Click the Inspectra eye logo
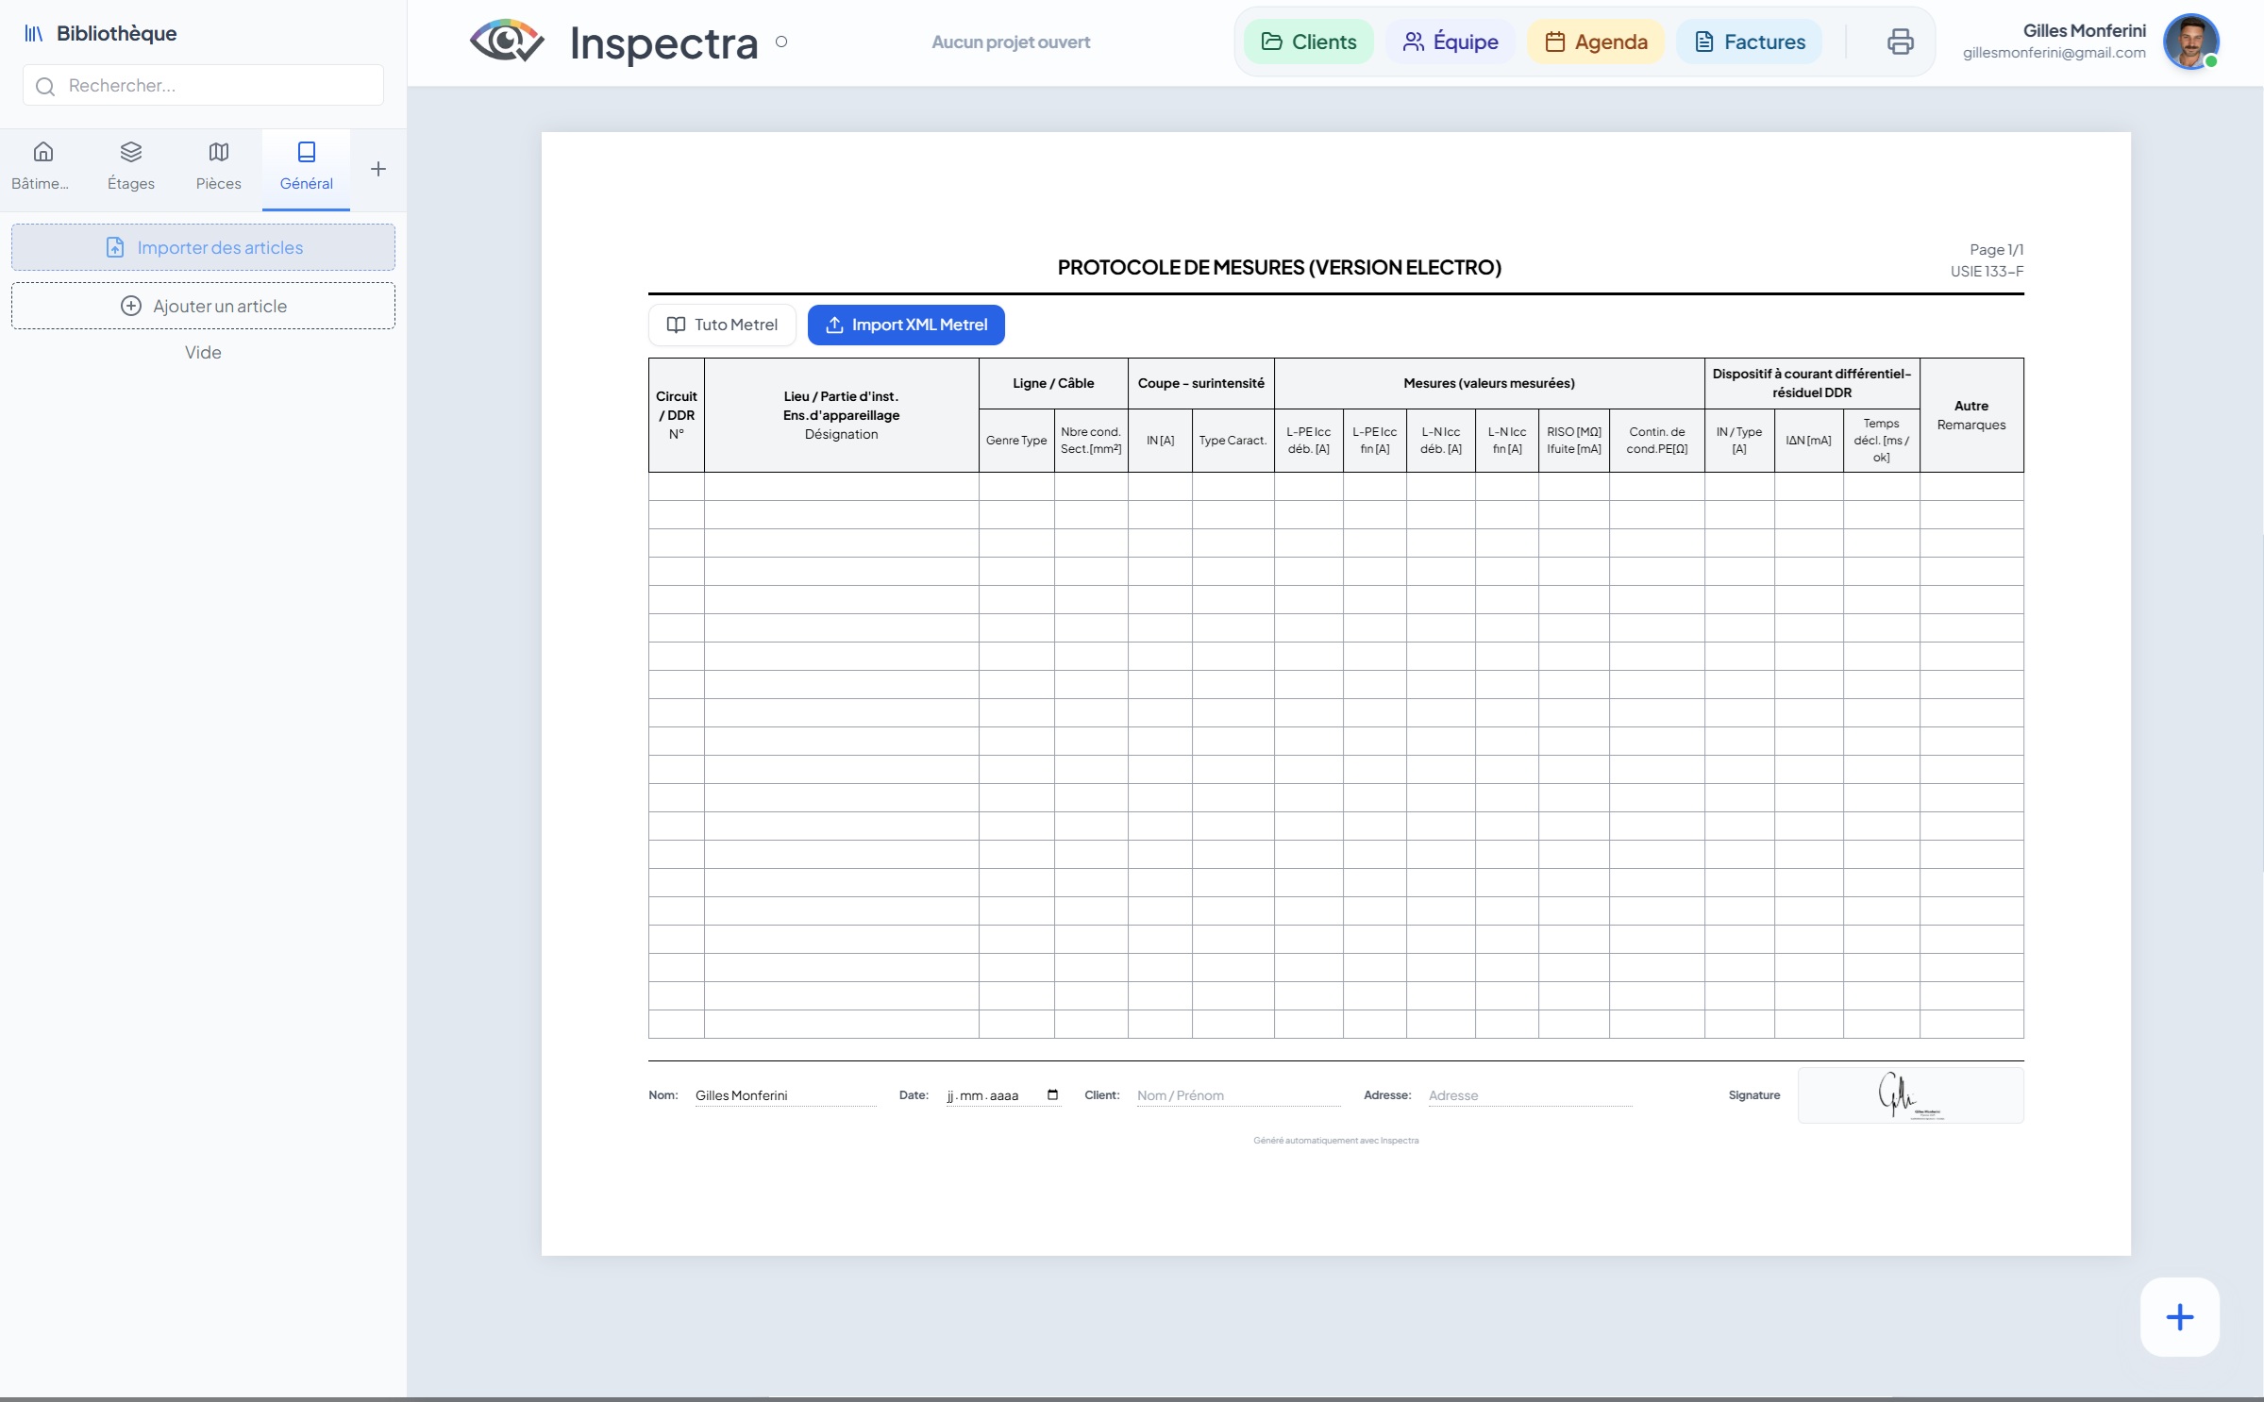The width and height of the screenshot is (2264, 1402). 507,42
